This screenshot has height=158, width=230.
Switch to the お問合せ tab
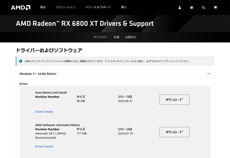[x=131, y=37]
